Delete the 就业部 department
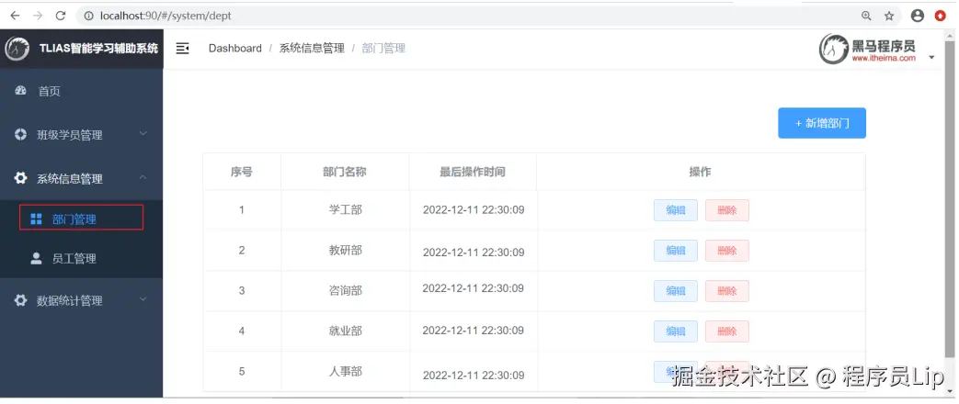 (x=726, y=331)
